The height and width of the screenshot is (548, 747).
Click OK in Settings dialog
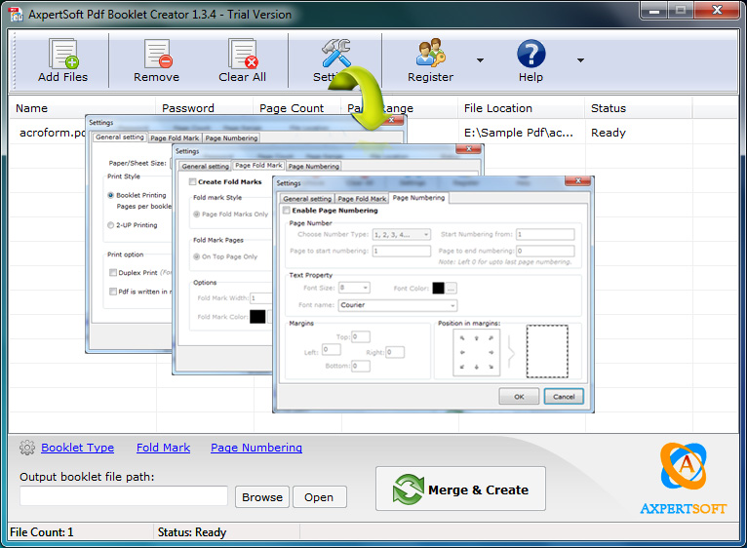pos(519,397)
